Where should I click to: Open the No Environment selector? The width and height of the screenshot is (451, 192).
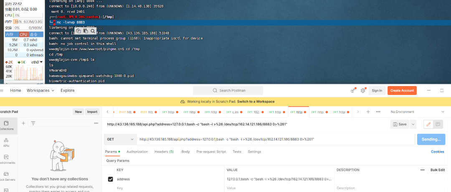click(x=417, y=112)
